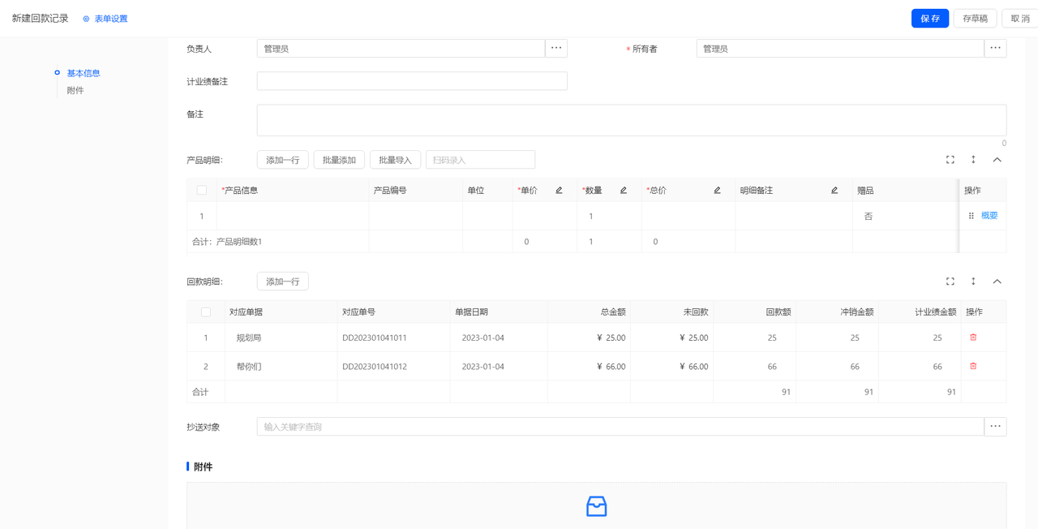
Task: Click order number DD202301041011
Action: pos(375,338)
